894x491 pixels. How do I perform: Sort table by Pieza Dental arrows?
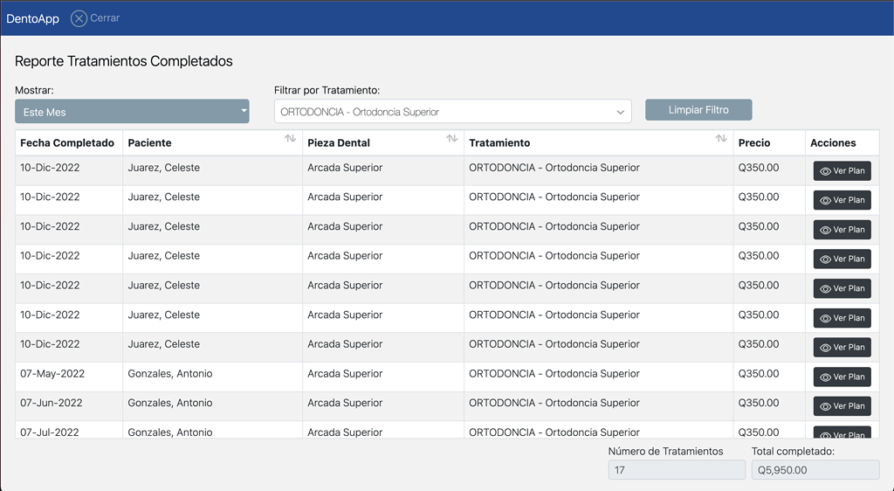point(451,139)
